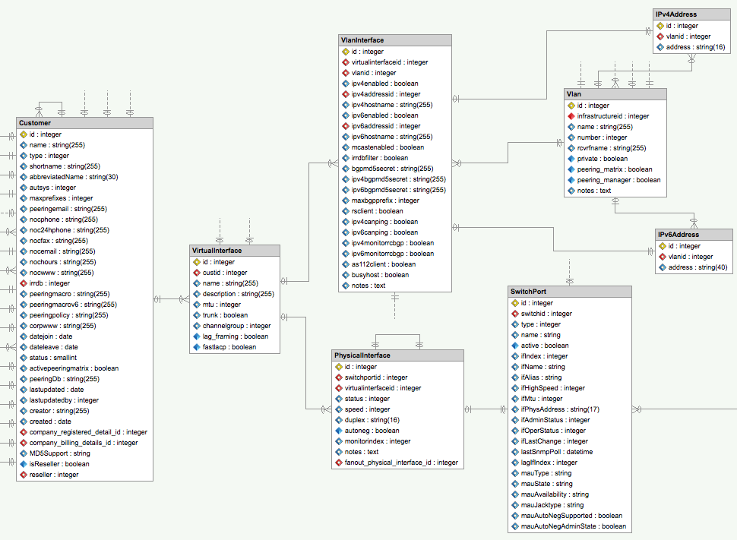This screenshot has width=737, height=540.
Task: Select the PhysicalInterface table header
Action: (x=397, y=355)
